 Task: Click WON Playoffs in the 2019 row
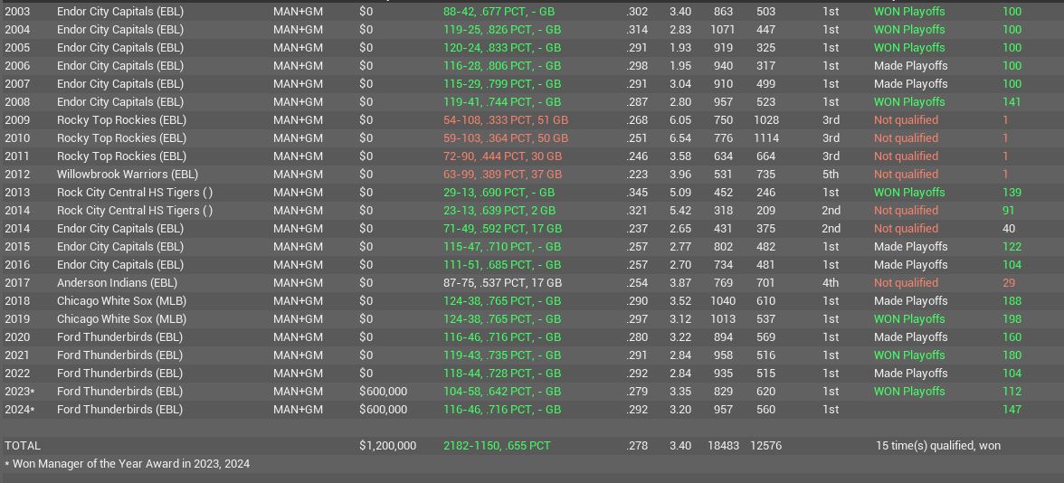[x=909, y=318]
